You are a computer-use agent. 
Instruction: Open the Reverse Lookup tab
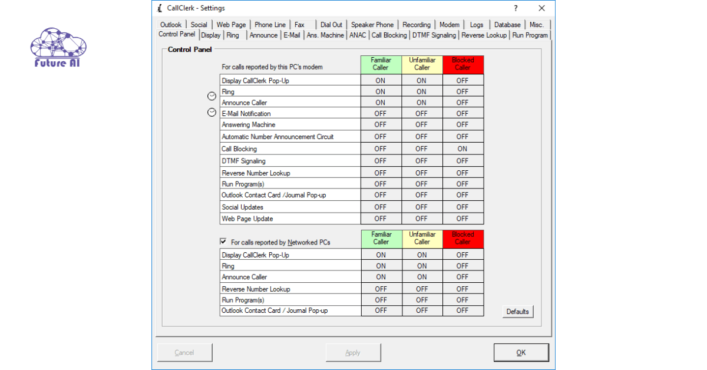pyautogui.click(x=484, y=35)
